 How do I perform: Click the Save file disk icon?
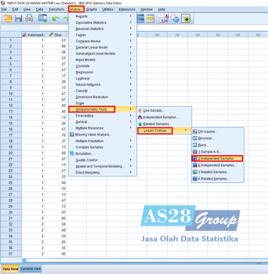[x=18, y=19]
